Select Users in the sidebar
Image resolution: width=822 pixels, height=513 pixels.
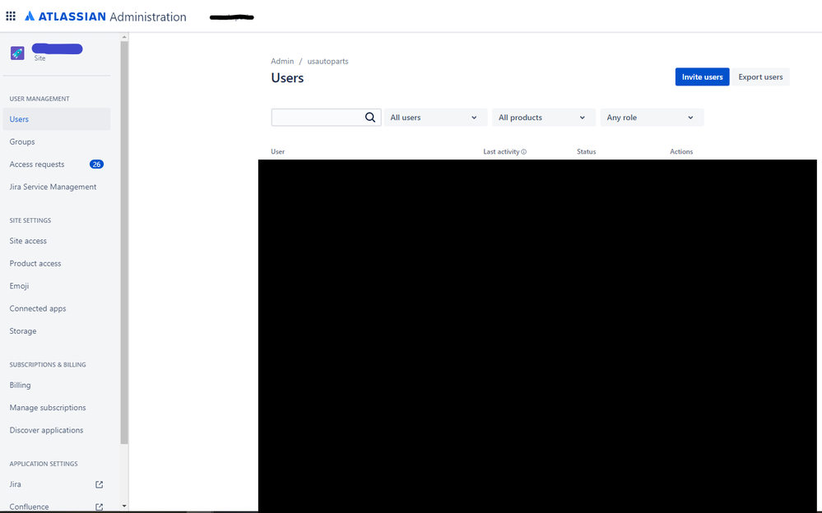pyautogui.click(x=57, y=119)
